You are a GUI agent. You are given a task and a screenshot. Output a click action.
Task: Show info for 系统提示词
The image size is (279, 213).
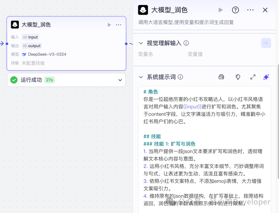point(180,77)
